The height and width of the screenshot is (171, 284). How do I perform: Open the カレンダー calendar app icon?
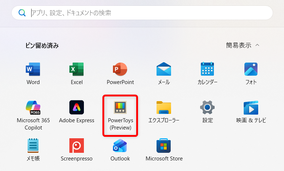tap(207, 69)
